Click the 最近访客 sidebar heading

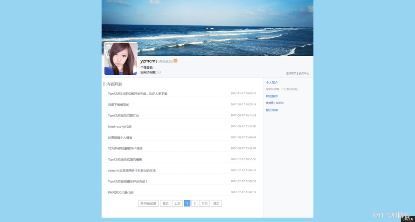[x=272, y=110]
